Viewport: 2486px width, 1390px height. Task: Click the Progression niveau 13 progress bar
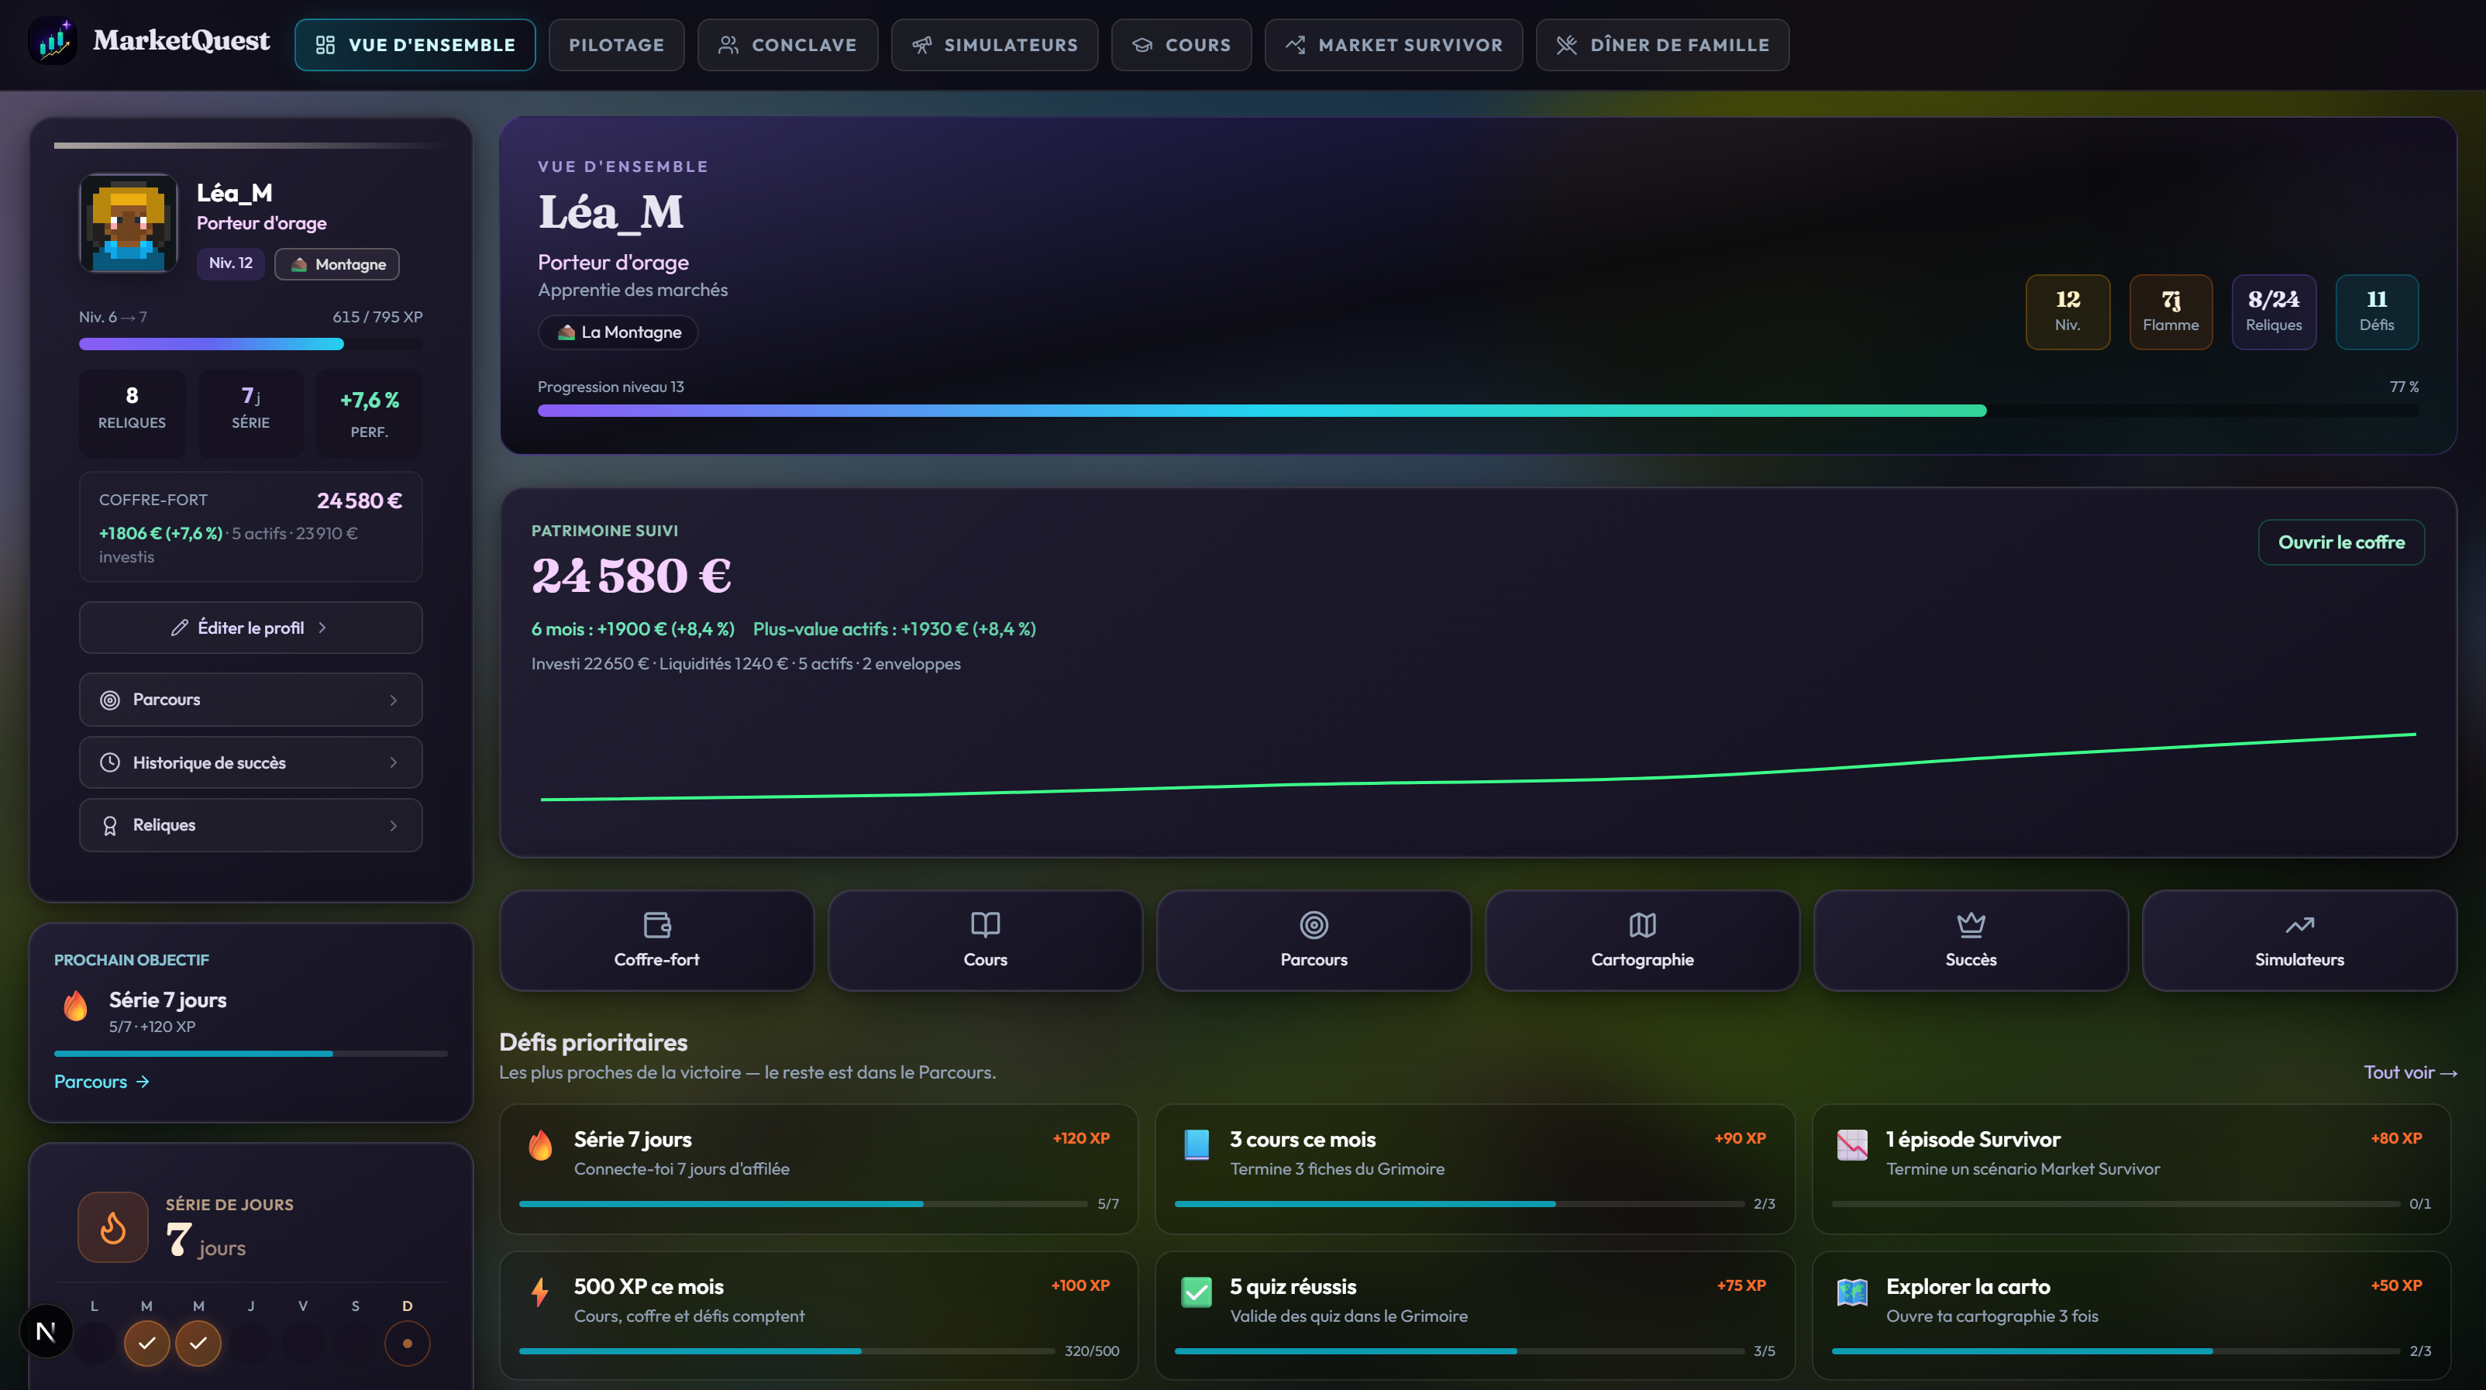point(1478,411)
